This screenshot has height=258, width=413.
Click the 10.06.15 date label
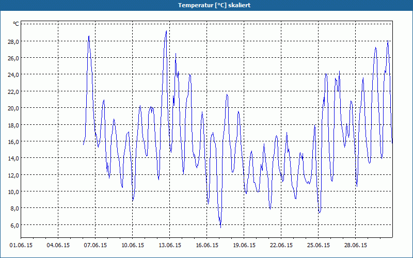tap(133, 246)
